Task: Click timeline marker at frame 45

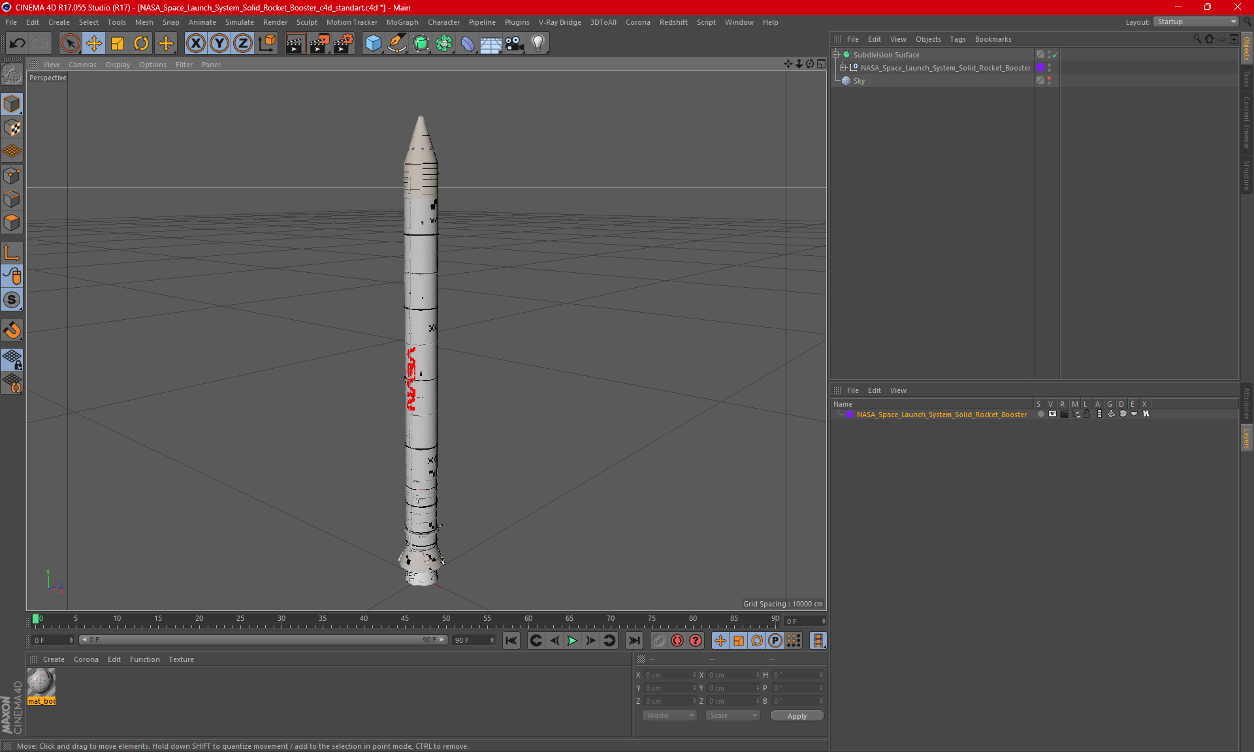Action: tap(405, 620)
